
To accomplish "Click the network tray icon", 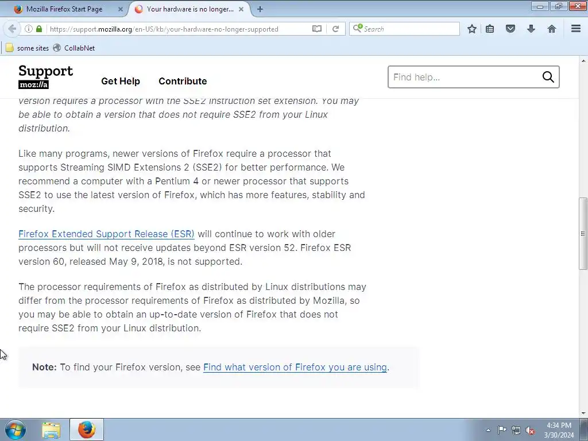I will pyautogui.click(x=516, y=430).
